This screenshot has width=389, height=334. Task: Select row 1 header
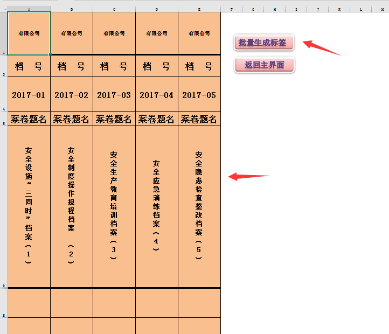(x=4, y=33)
